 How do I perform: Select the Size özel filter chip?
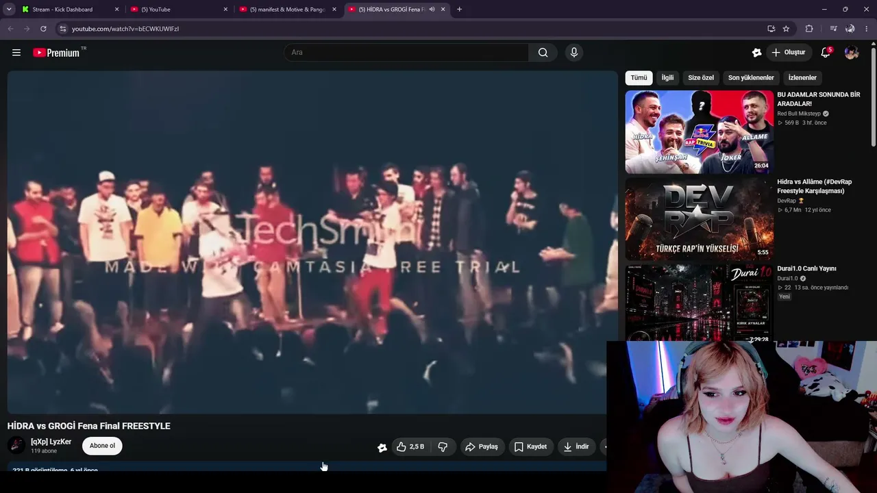[701, 78]
